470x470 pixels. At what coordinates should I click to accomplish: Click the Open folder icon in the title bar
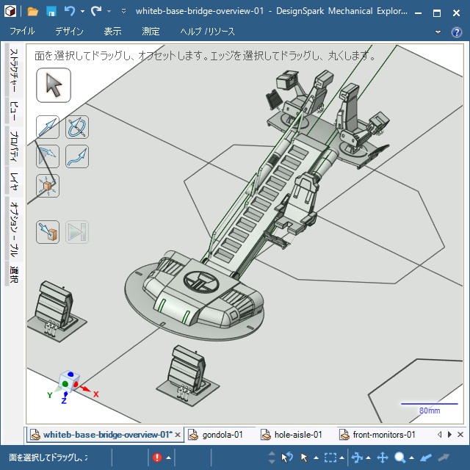pos(32,12)
